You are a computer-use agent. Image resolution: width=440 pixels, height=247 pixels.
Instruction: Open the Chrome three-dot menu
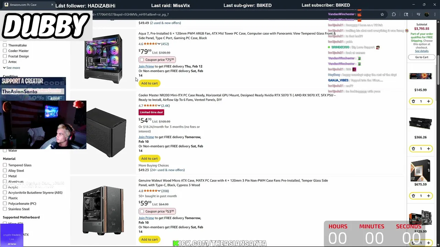[x=434, y=14]
